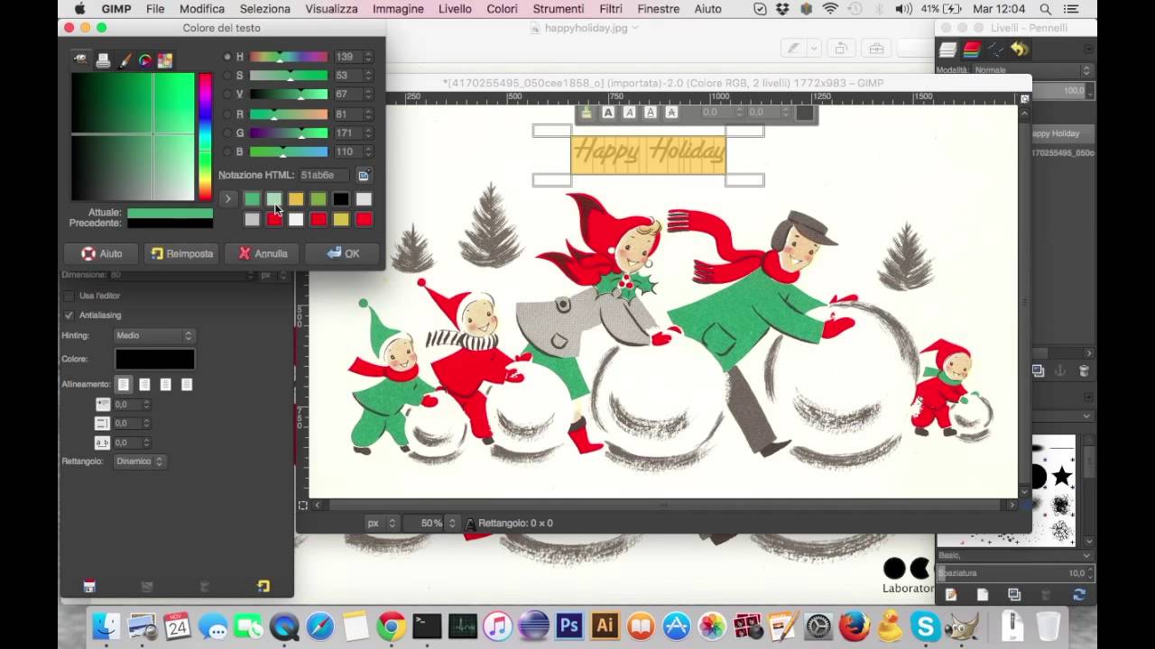Image resolution: width=1155 pixels, height=649 pixels.
Task: Open the watercolor brush selector tab
Action: pyautogui.click(x=124, y=60)
